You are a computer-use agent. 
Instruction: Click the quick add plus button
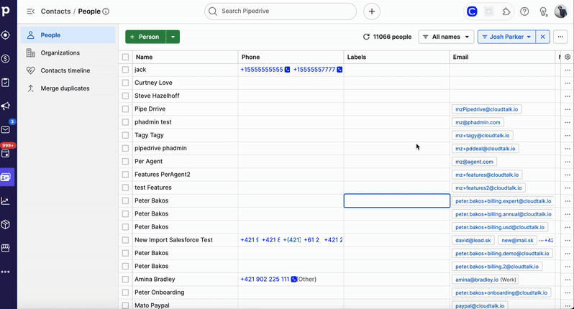tap(372, 11)
